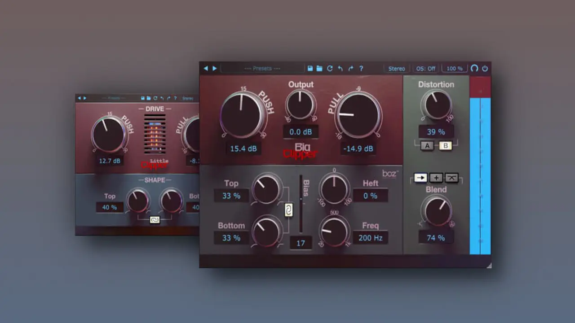Select plus blend mode button
575x323 pixels.
(436, 178)
